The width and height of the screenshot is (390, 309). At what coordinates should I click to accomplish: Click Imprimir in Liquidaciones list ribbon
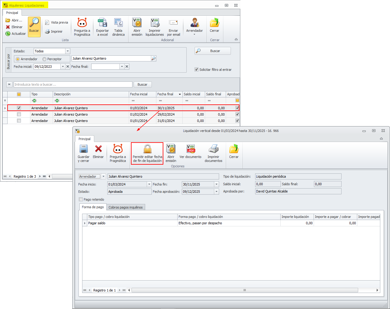54,31
